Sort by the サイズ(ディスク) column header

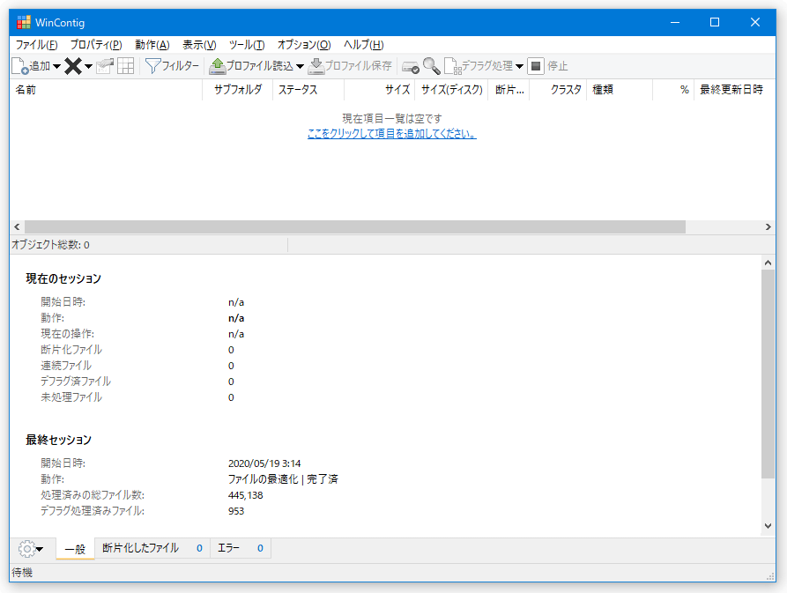point(451,90)
